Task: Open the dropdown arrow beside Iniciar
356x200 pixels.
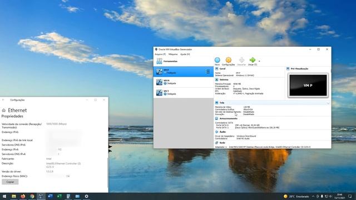Action: 259,61
